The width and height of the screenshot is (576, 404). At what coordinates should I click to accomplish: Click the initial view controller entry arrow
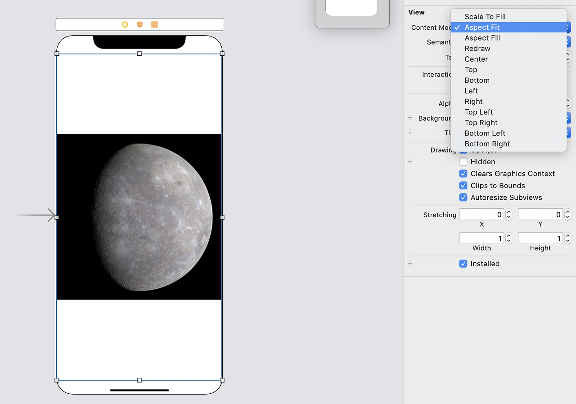click(x=36, y=215)
